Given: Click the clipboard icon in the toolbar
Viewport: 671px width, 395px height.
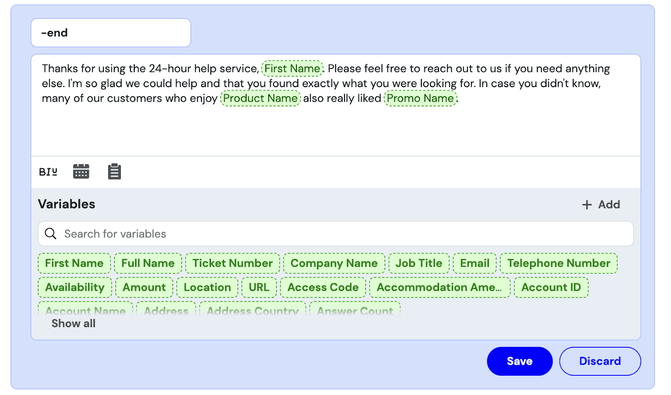Looking at the screenshot, I should coord(114,171).
